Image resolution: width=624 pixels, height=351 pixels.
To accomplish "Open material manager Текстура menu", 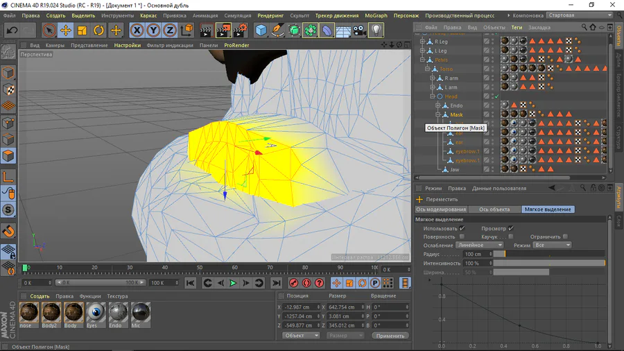I will (117, 296).
